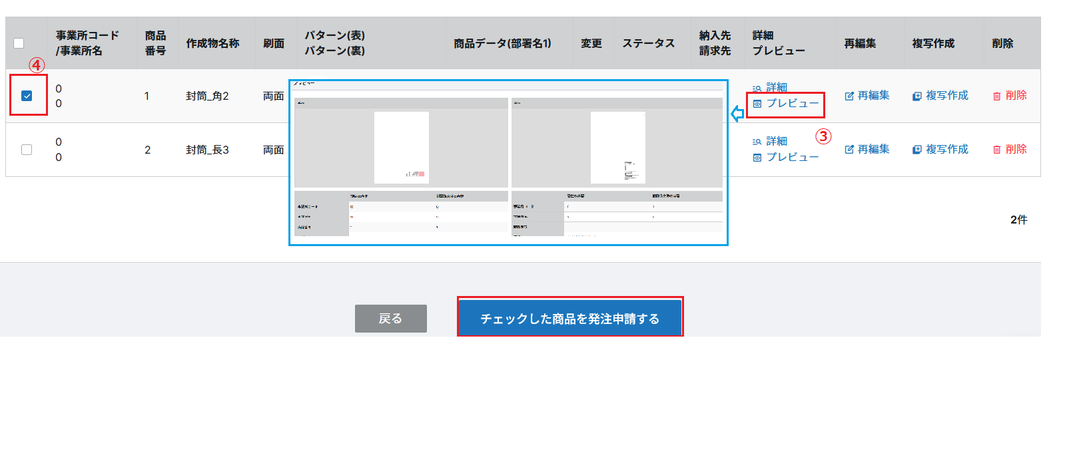Click the ステータス column header
1081x449 pixels.
pos(649,43)
